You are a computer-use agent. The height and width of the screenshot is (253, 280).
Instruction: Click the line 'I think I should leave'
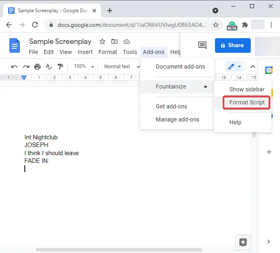(52, 153)
